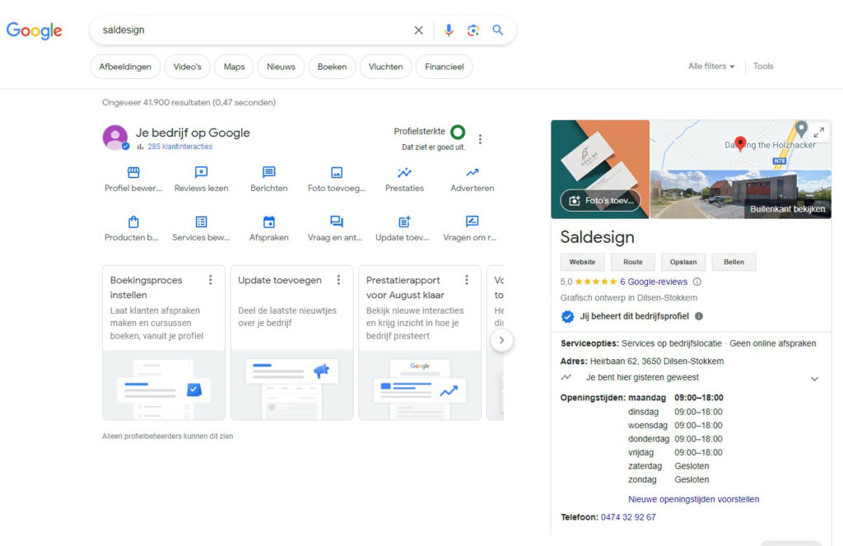Click the info icon next to Google-reviews

point(696,282)
